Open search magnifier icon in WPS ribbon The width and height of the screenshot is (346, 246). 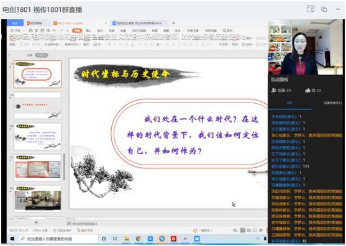click(x=225, y=30)
